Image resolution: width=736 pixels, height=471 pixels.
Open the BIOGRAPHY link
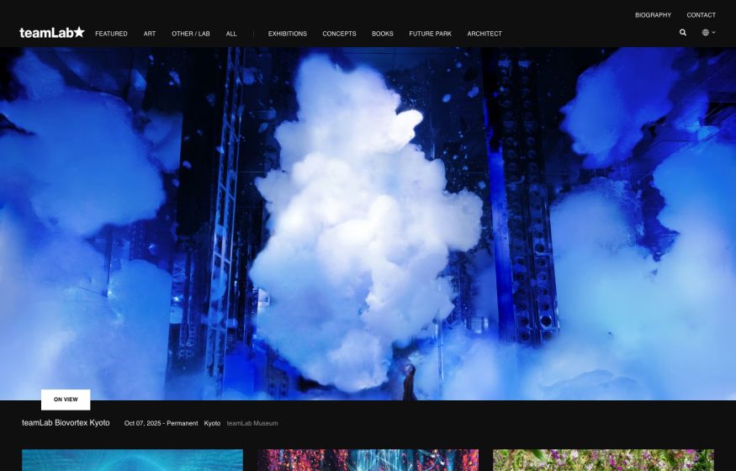(x=653, y=15)
